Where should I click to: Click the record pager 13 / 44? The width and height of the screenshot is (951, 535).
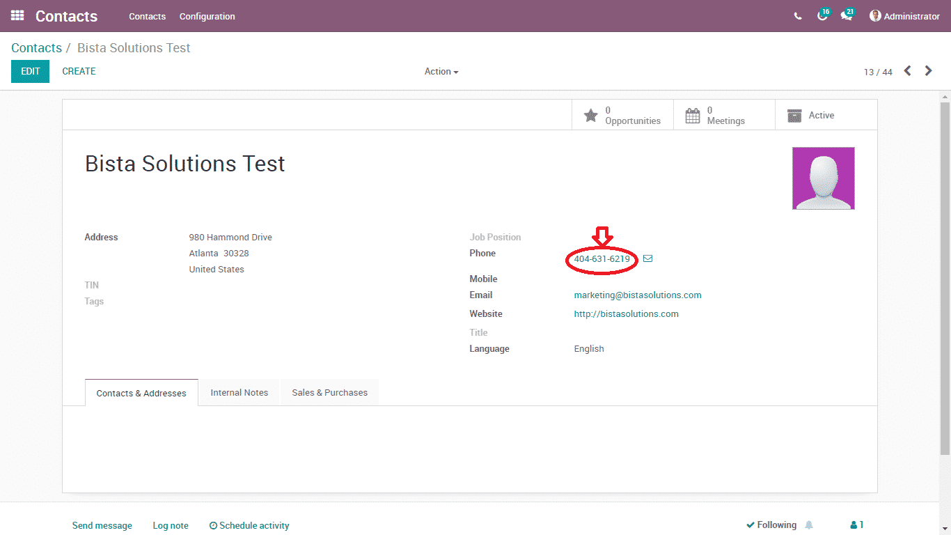878,72
